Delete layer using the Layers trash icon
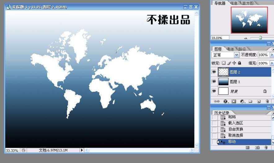The width and height of the screenshot is (274, 163). [267, 101]
